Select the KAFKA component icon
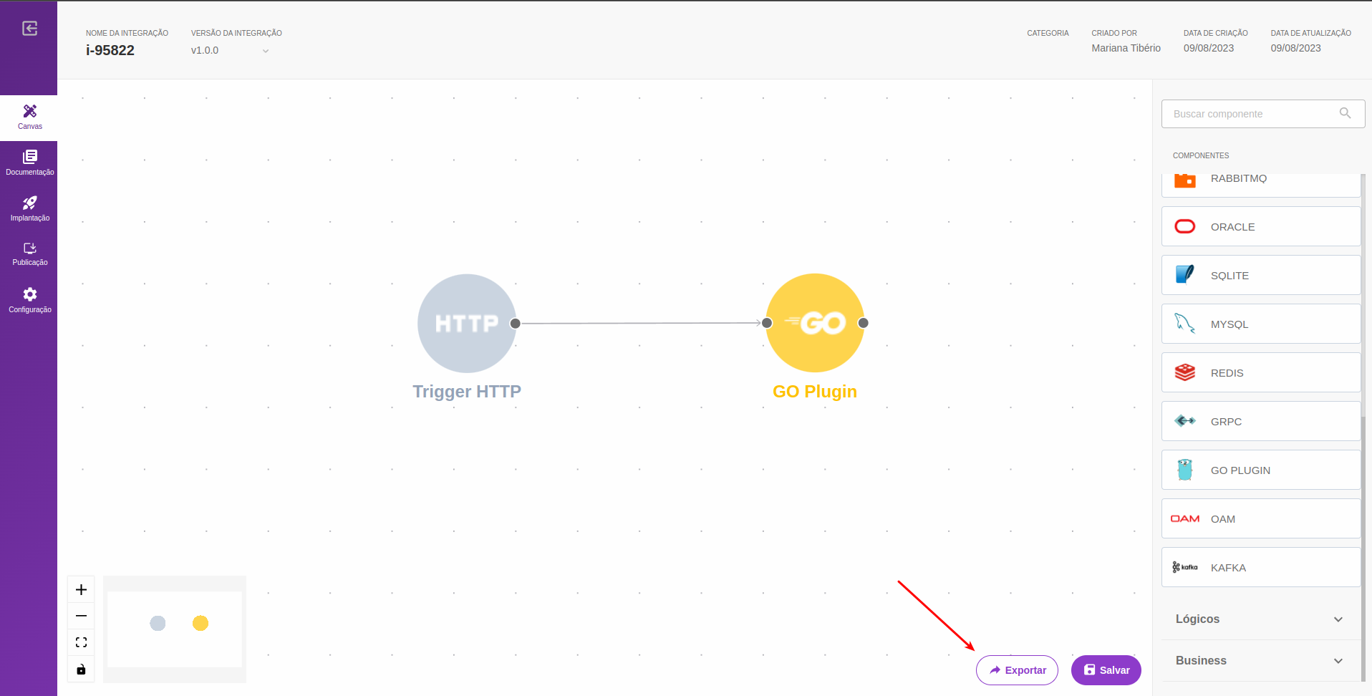Screen dimensions: 1372x696 point(1185,567)
